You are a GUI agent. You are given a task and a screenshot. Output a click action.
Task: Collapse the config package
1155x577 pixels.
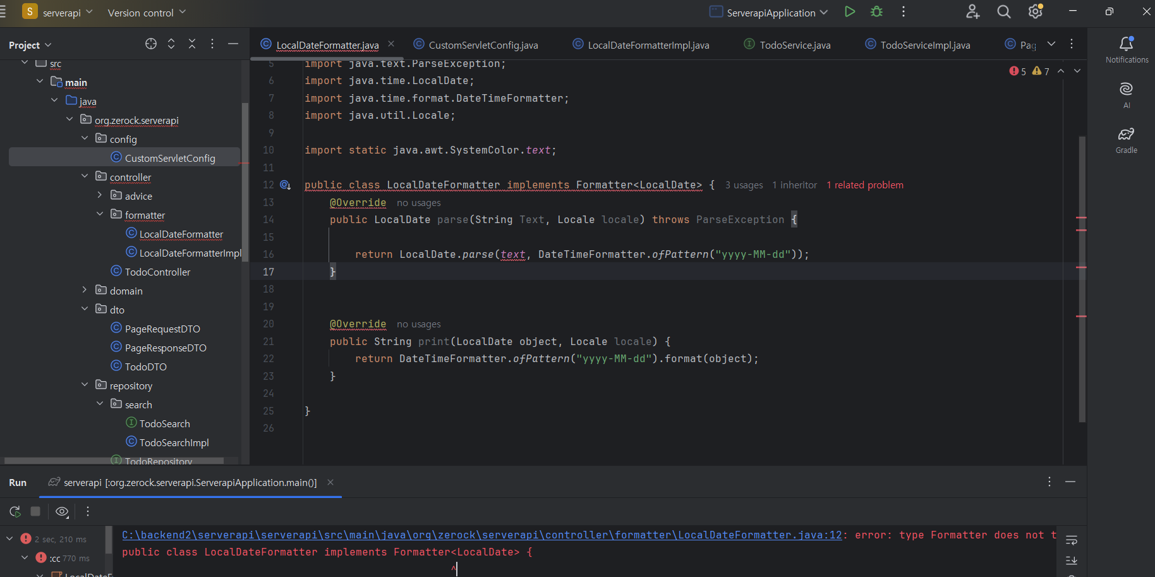pyautogui.click(x=85, y=138)
